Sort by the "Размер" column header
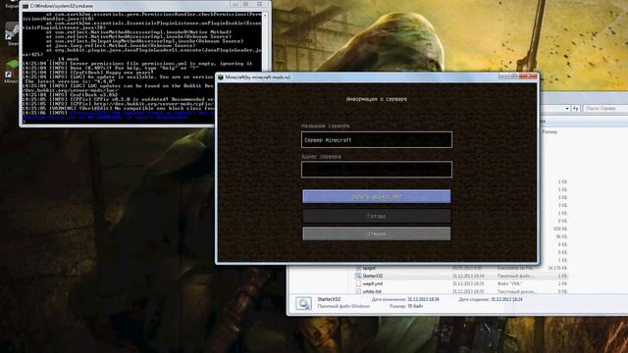The image size is (628, 353). coord(549,131)
